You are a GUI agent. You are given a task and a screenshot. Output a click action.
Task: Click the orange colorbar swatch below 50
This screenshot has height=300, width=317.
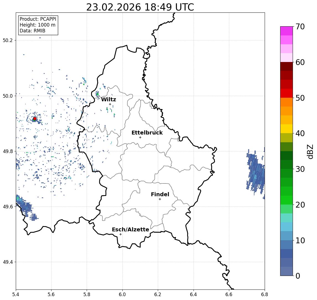pos(287,102)
